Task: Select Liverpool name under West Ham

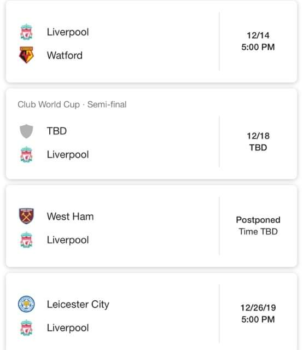Action: point(68,240)
